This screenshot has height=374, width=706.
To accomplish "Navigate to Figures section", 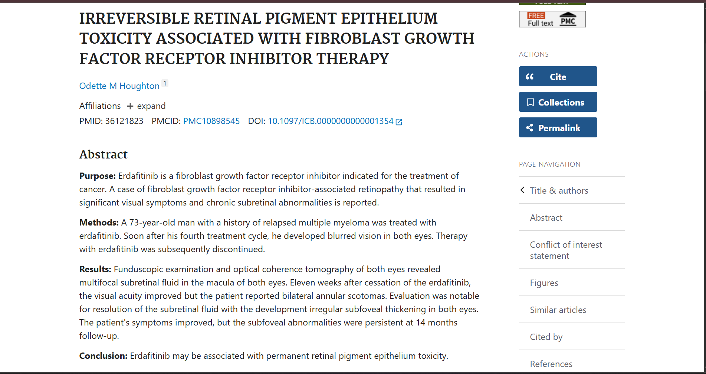I will click(x=544, y=283).
